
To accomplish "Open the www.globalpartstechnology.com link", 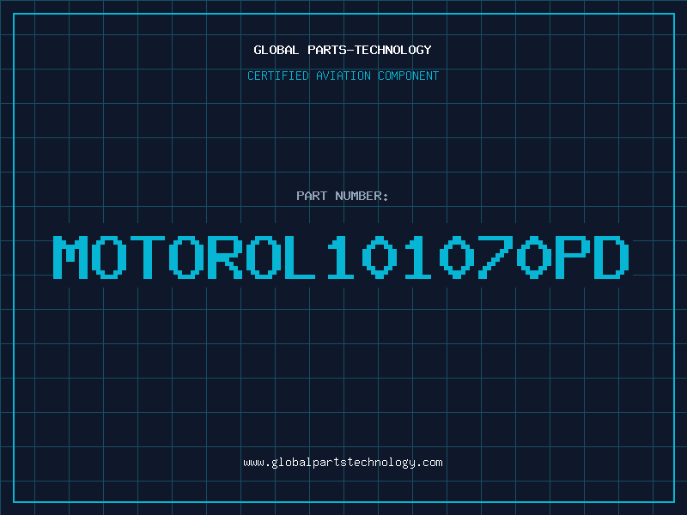I will click(343, 463).
